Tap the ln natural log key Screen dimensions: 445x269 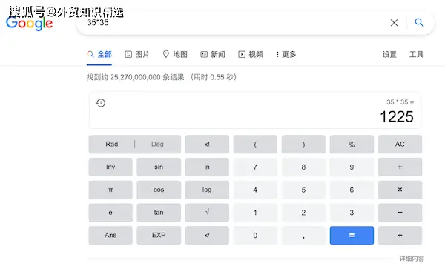point(207,167)
